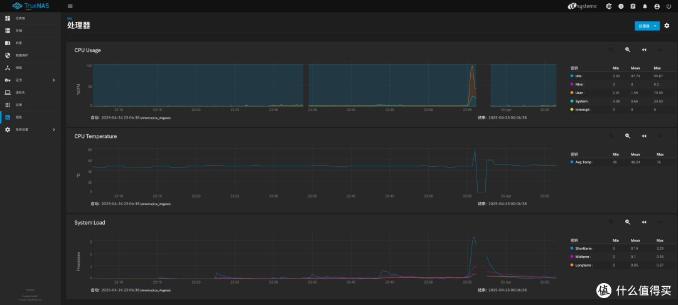Open Storage icon in sidebar
Screen dimensions: 678x305
coord(8,31)
